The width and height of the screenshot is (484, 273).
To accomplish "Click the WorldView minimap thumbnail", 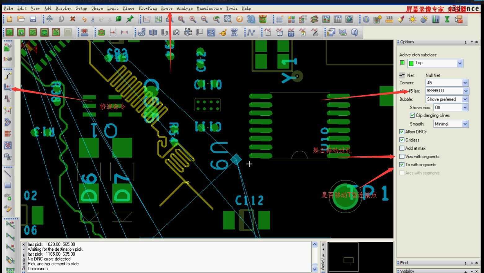I will click(343, 257).
